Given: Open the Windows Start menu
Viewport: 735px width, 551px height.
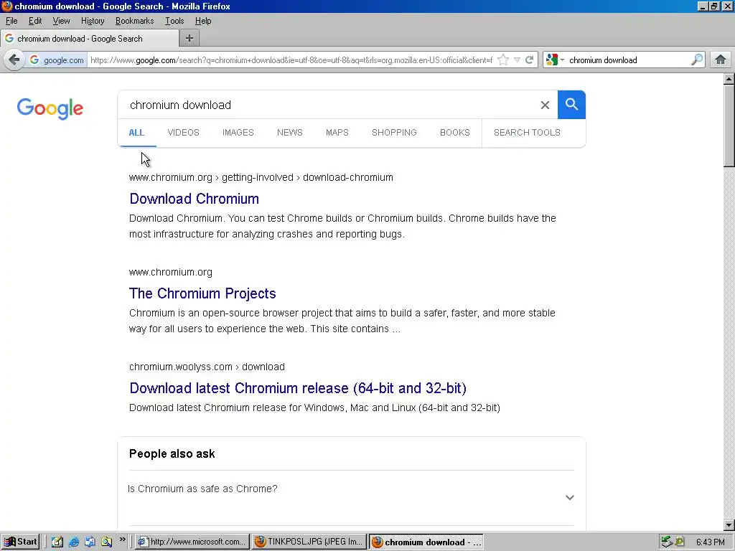Looking at the screenshot, I should (20, 542).
